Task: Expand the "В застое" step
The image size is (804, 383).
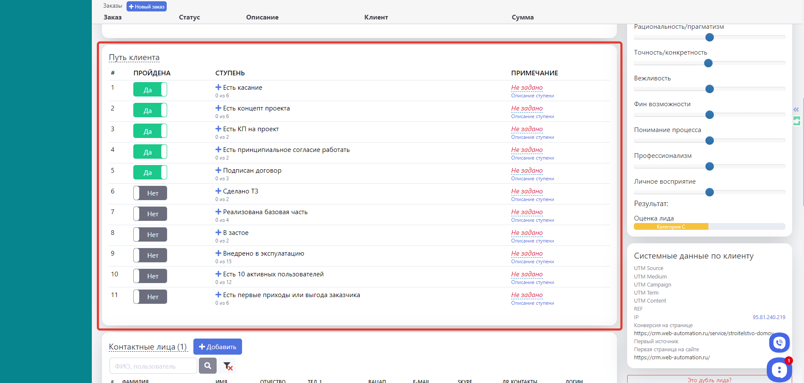Action: (218, 232)
